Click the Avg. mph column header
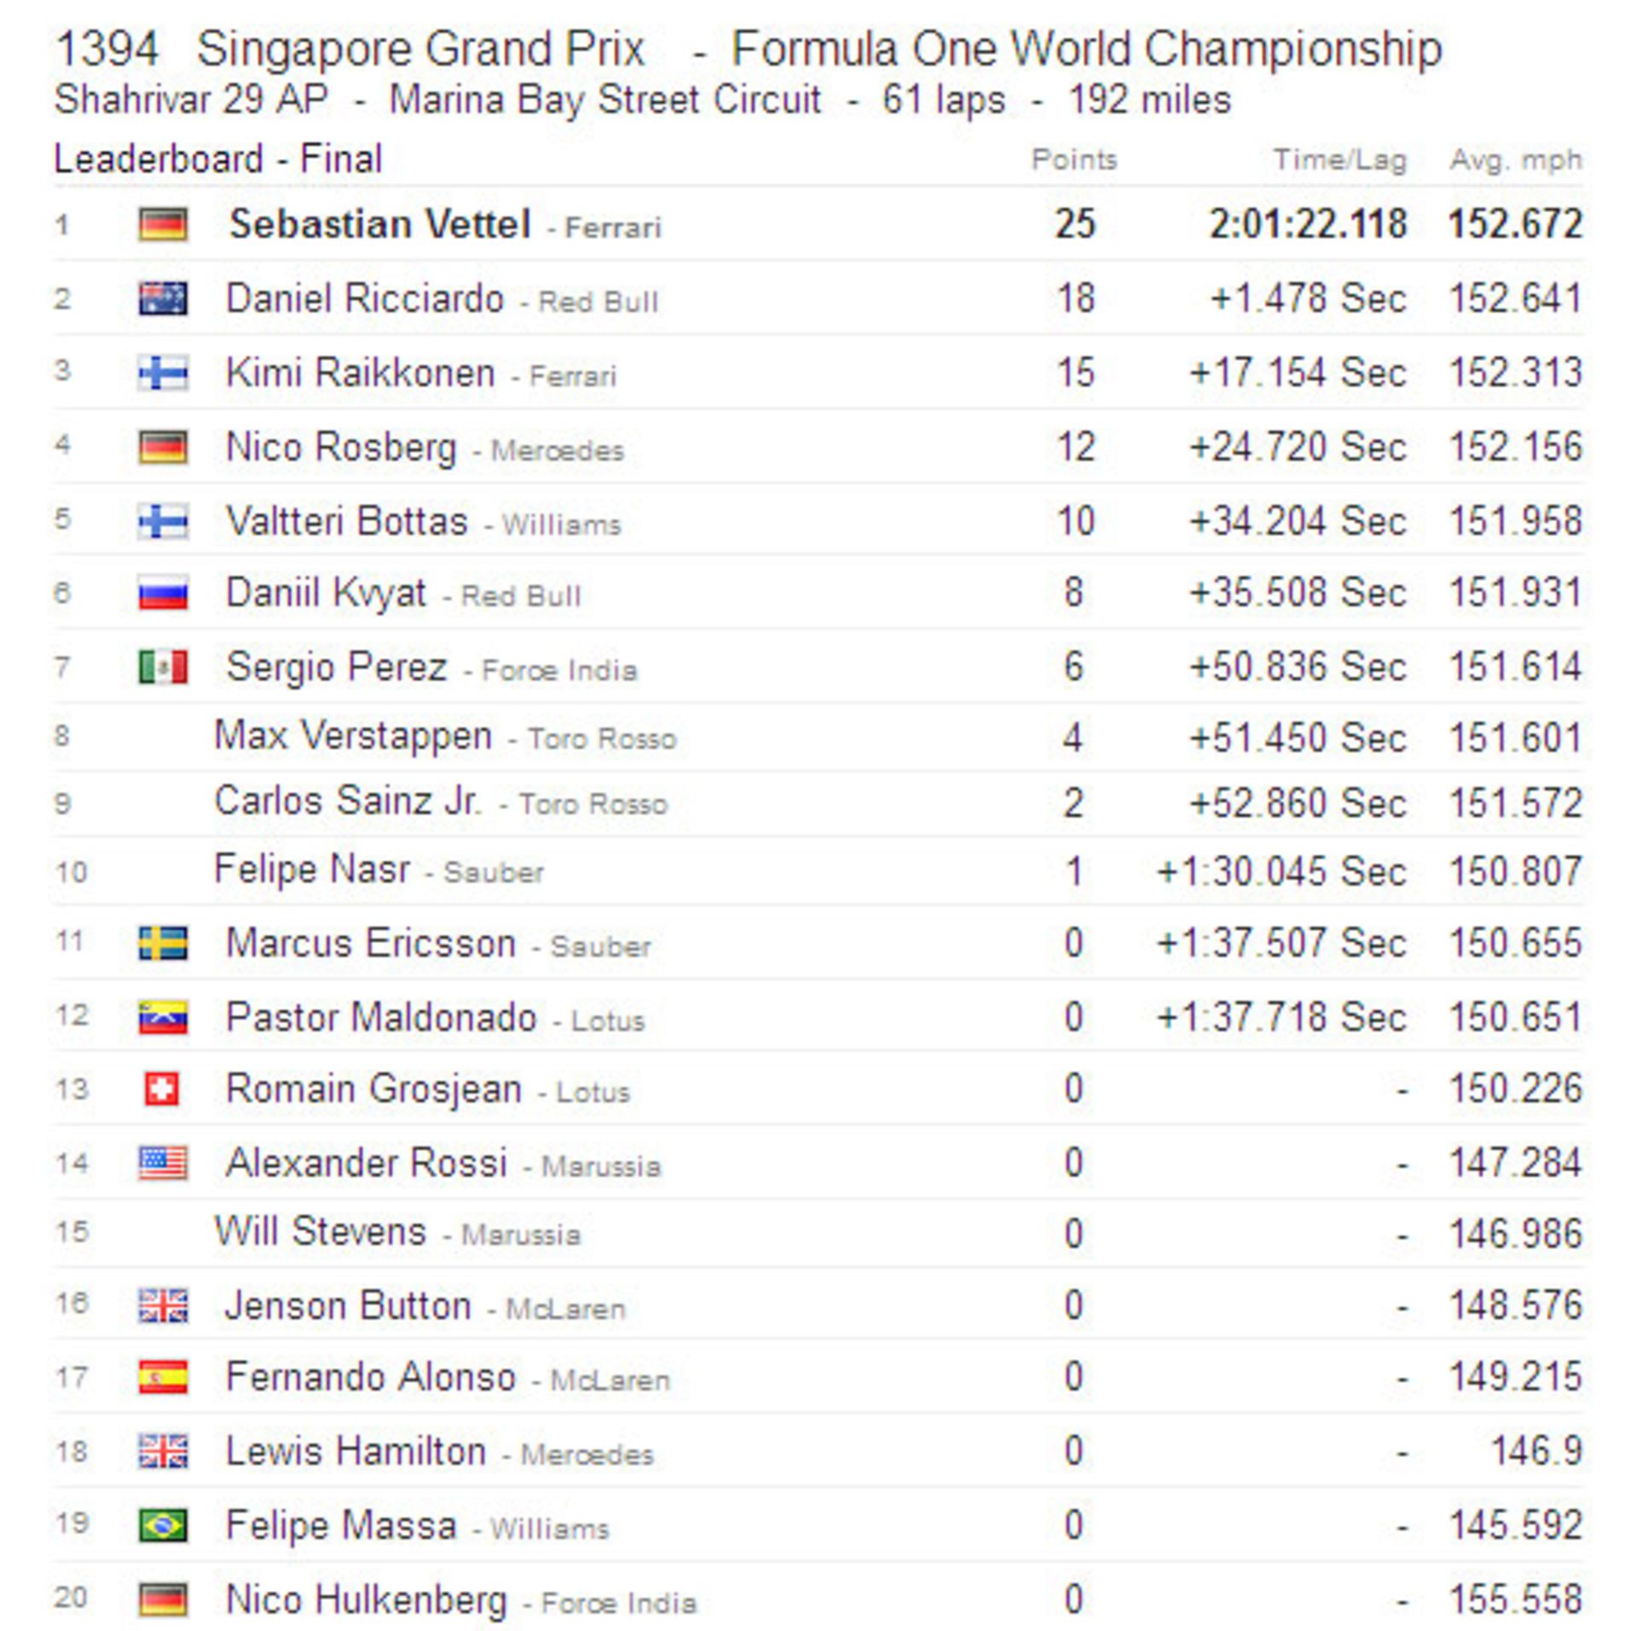 coord(1515,159)
